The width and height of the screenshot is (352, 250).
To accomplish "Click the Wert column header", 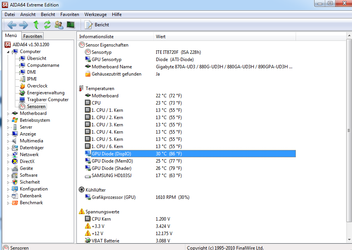I will (225, 37).
